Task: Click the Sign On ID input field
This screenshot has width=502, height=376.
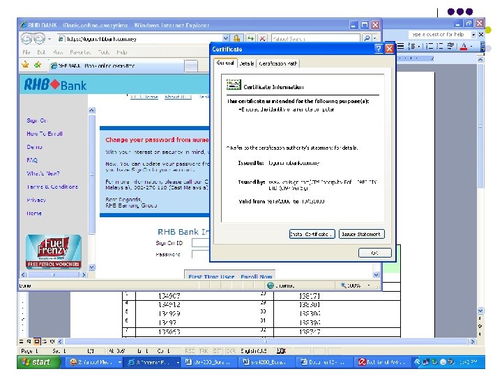Action: coord(201,243)
